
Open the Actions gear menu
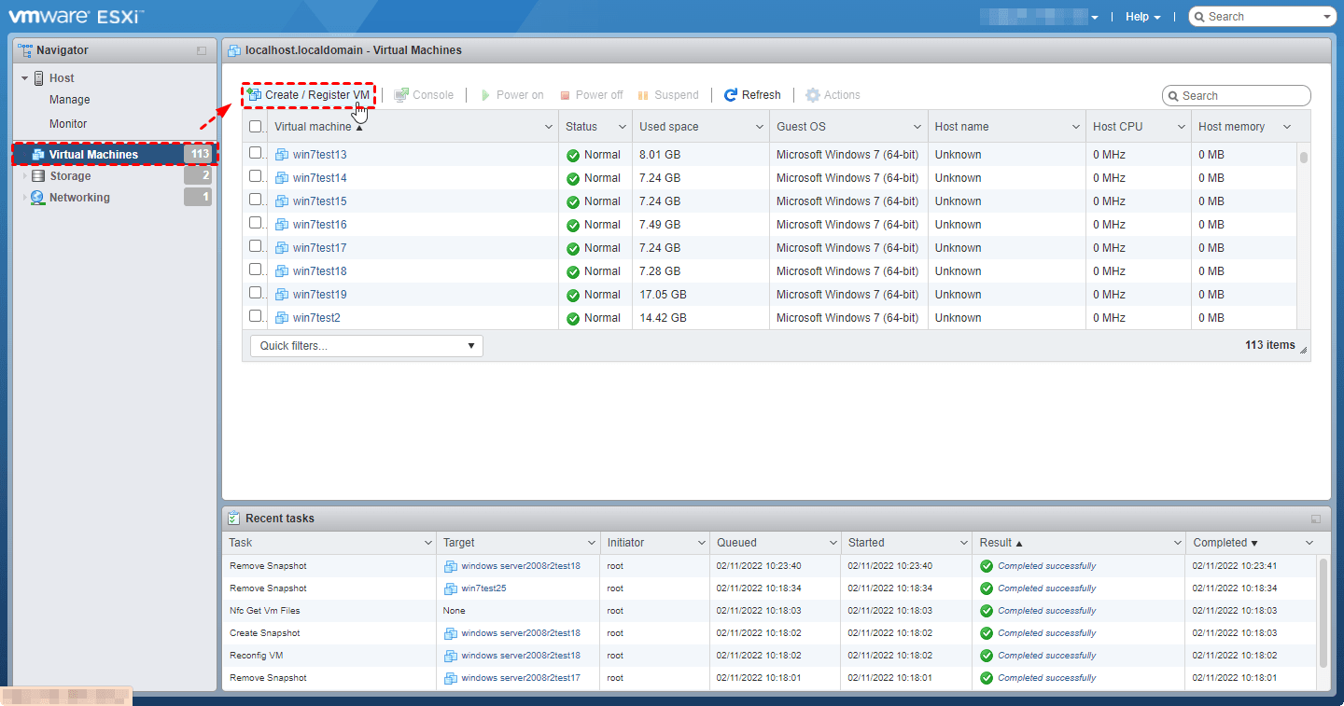tap(813, 95)
